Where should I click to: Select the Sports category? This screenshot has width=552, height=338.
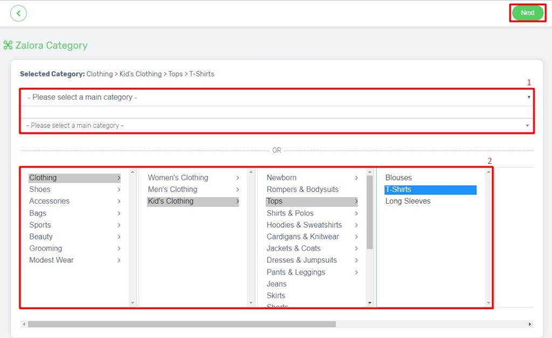coord(74,225)
